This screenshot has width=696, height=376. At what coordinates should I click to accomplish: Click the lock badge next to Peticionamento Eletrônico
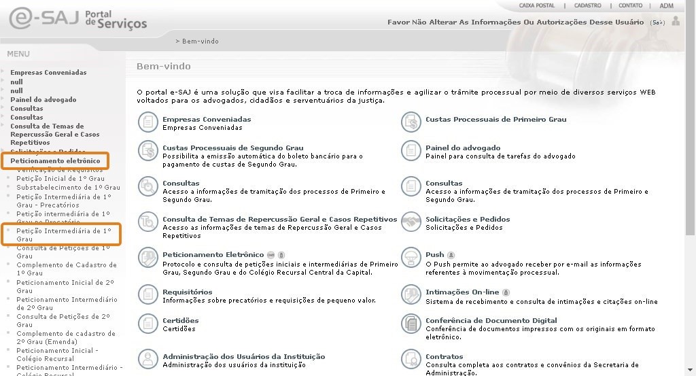tap(281, 255)
